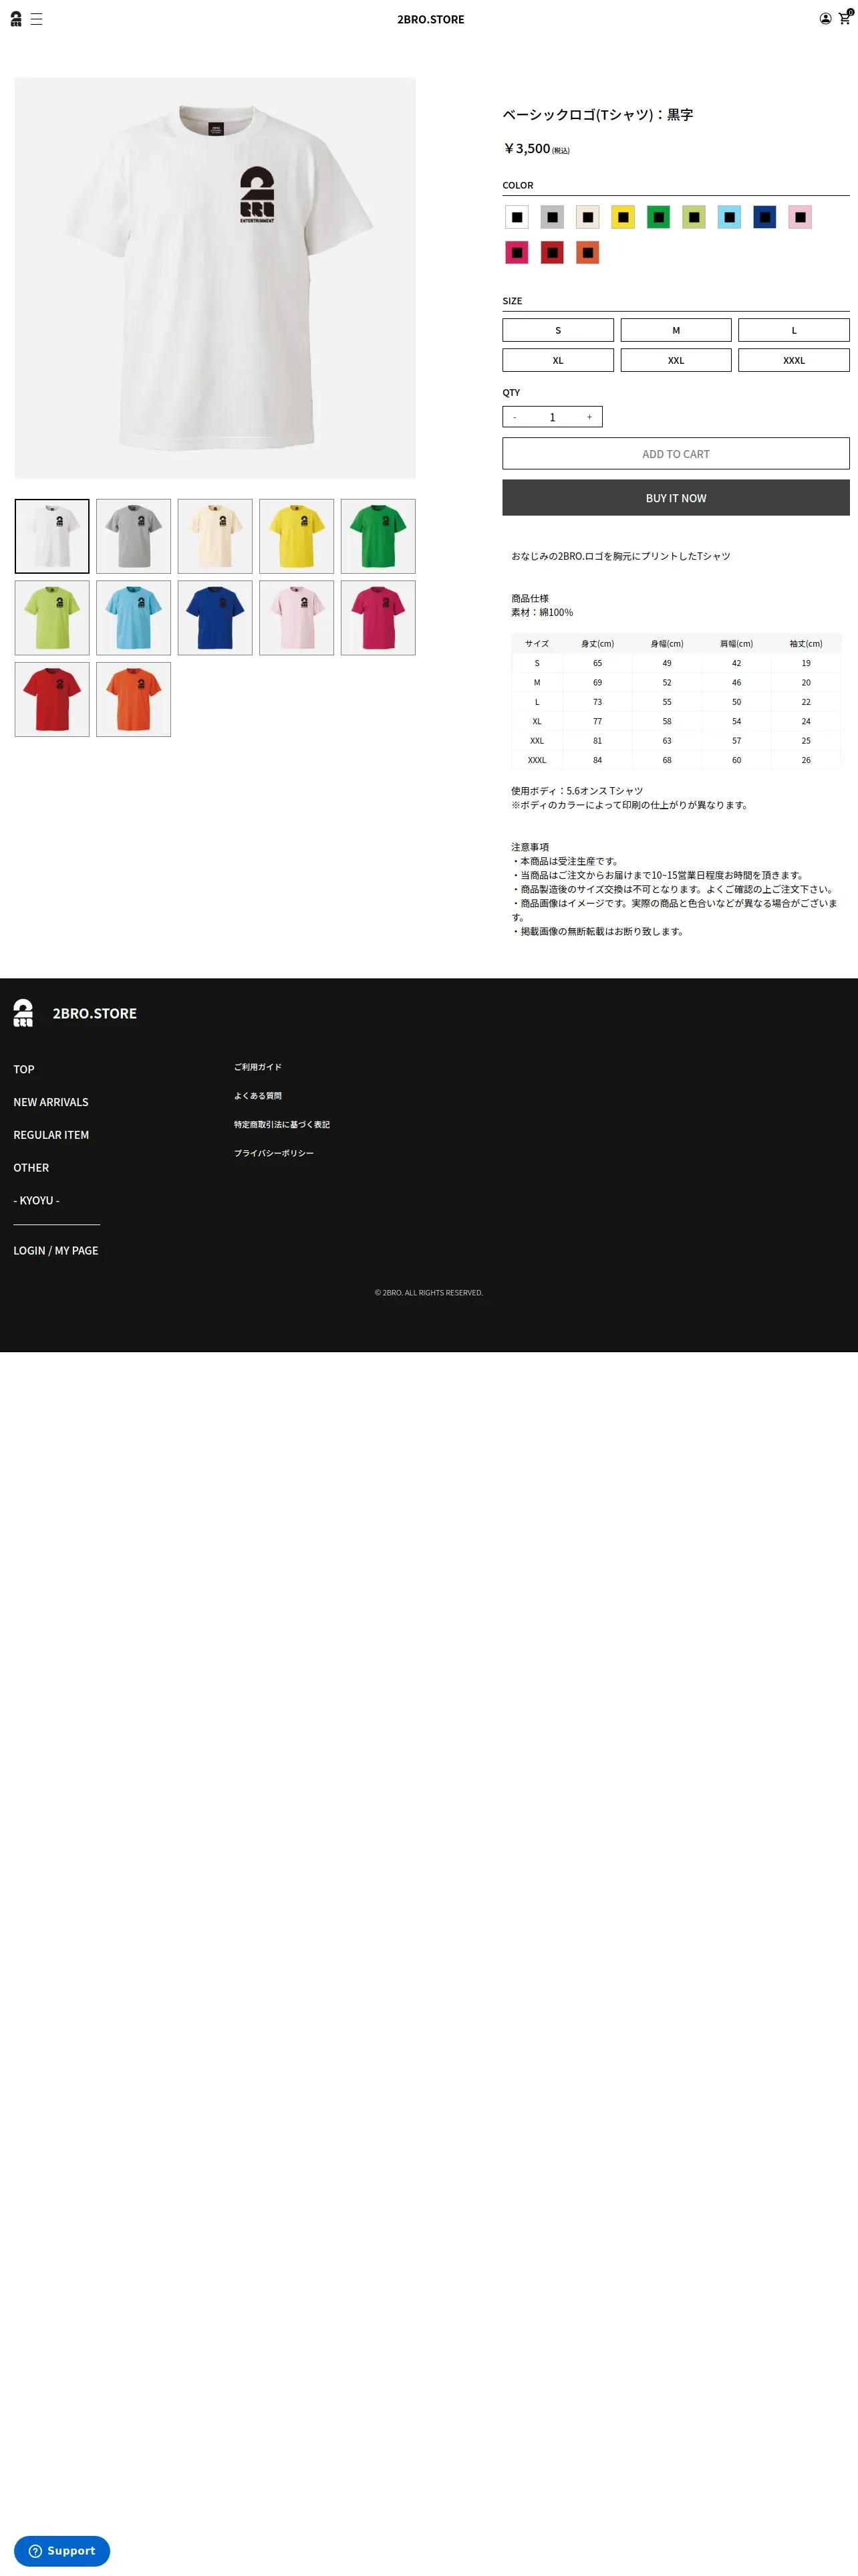Image resolution: width=858 pixels, height=2576 pixels.
Task: View the royal blue T-shirt thumbnail
Action: click(214, 618)
